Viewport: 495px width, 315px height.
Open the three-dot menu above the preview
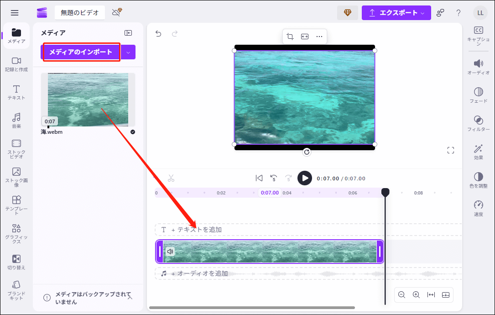pyautogui.click(x=319, y=37)
